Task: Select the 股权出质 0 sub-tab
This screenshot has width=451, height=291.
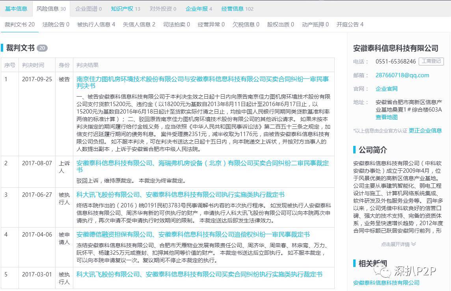Action: tap(280, 24)
